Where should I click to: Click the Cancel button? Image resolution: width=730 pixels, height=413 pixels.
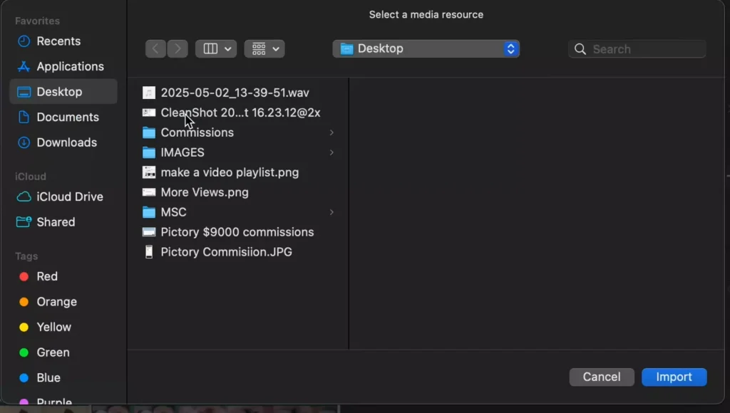[x=602, y=377]
